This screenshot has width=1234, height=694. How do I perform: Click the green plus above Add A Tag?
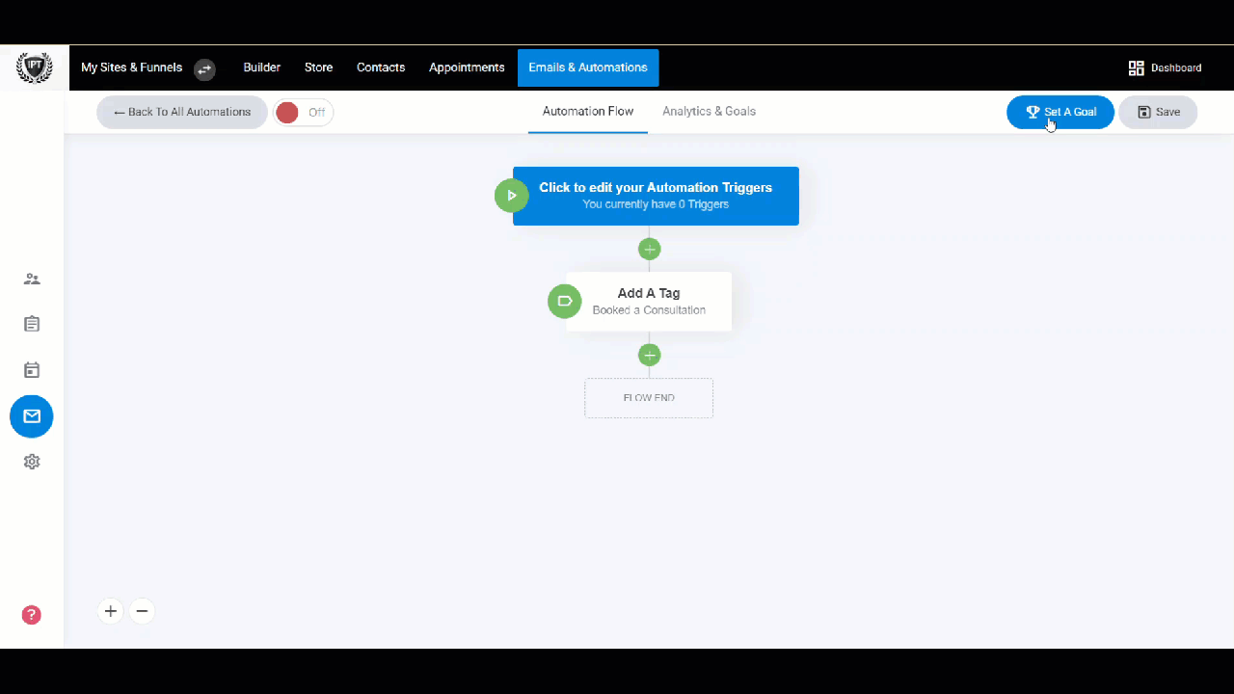(x=649, y=249)
